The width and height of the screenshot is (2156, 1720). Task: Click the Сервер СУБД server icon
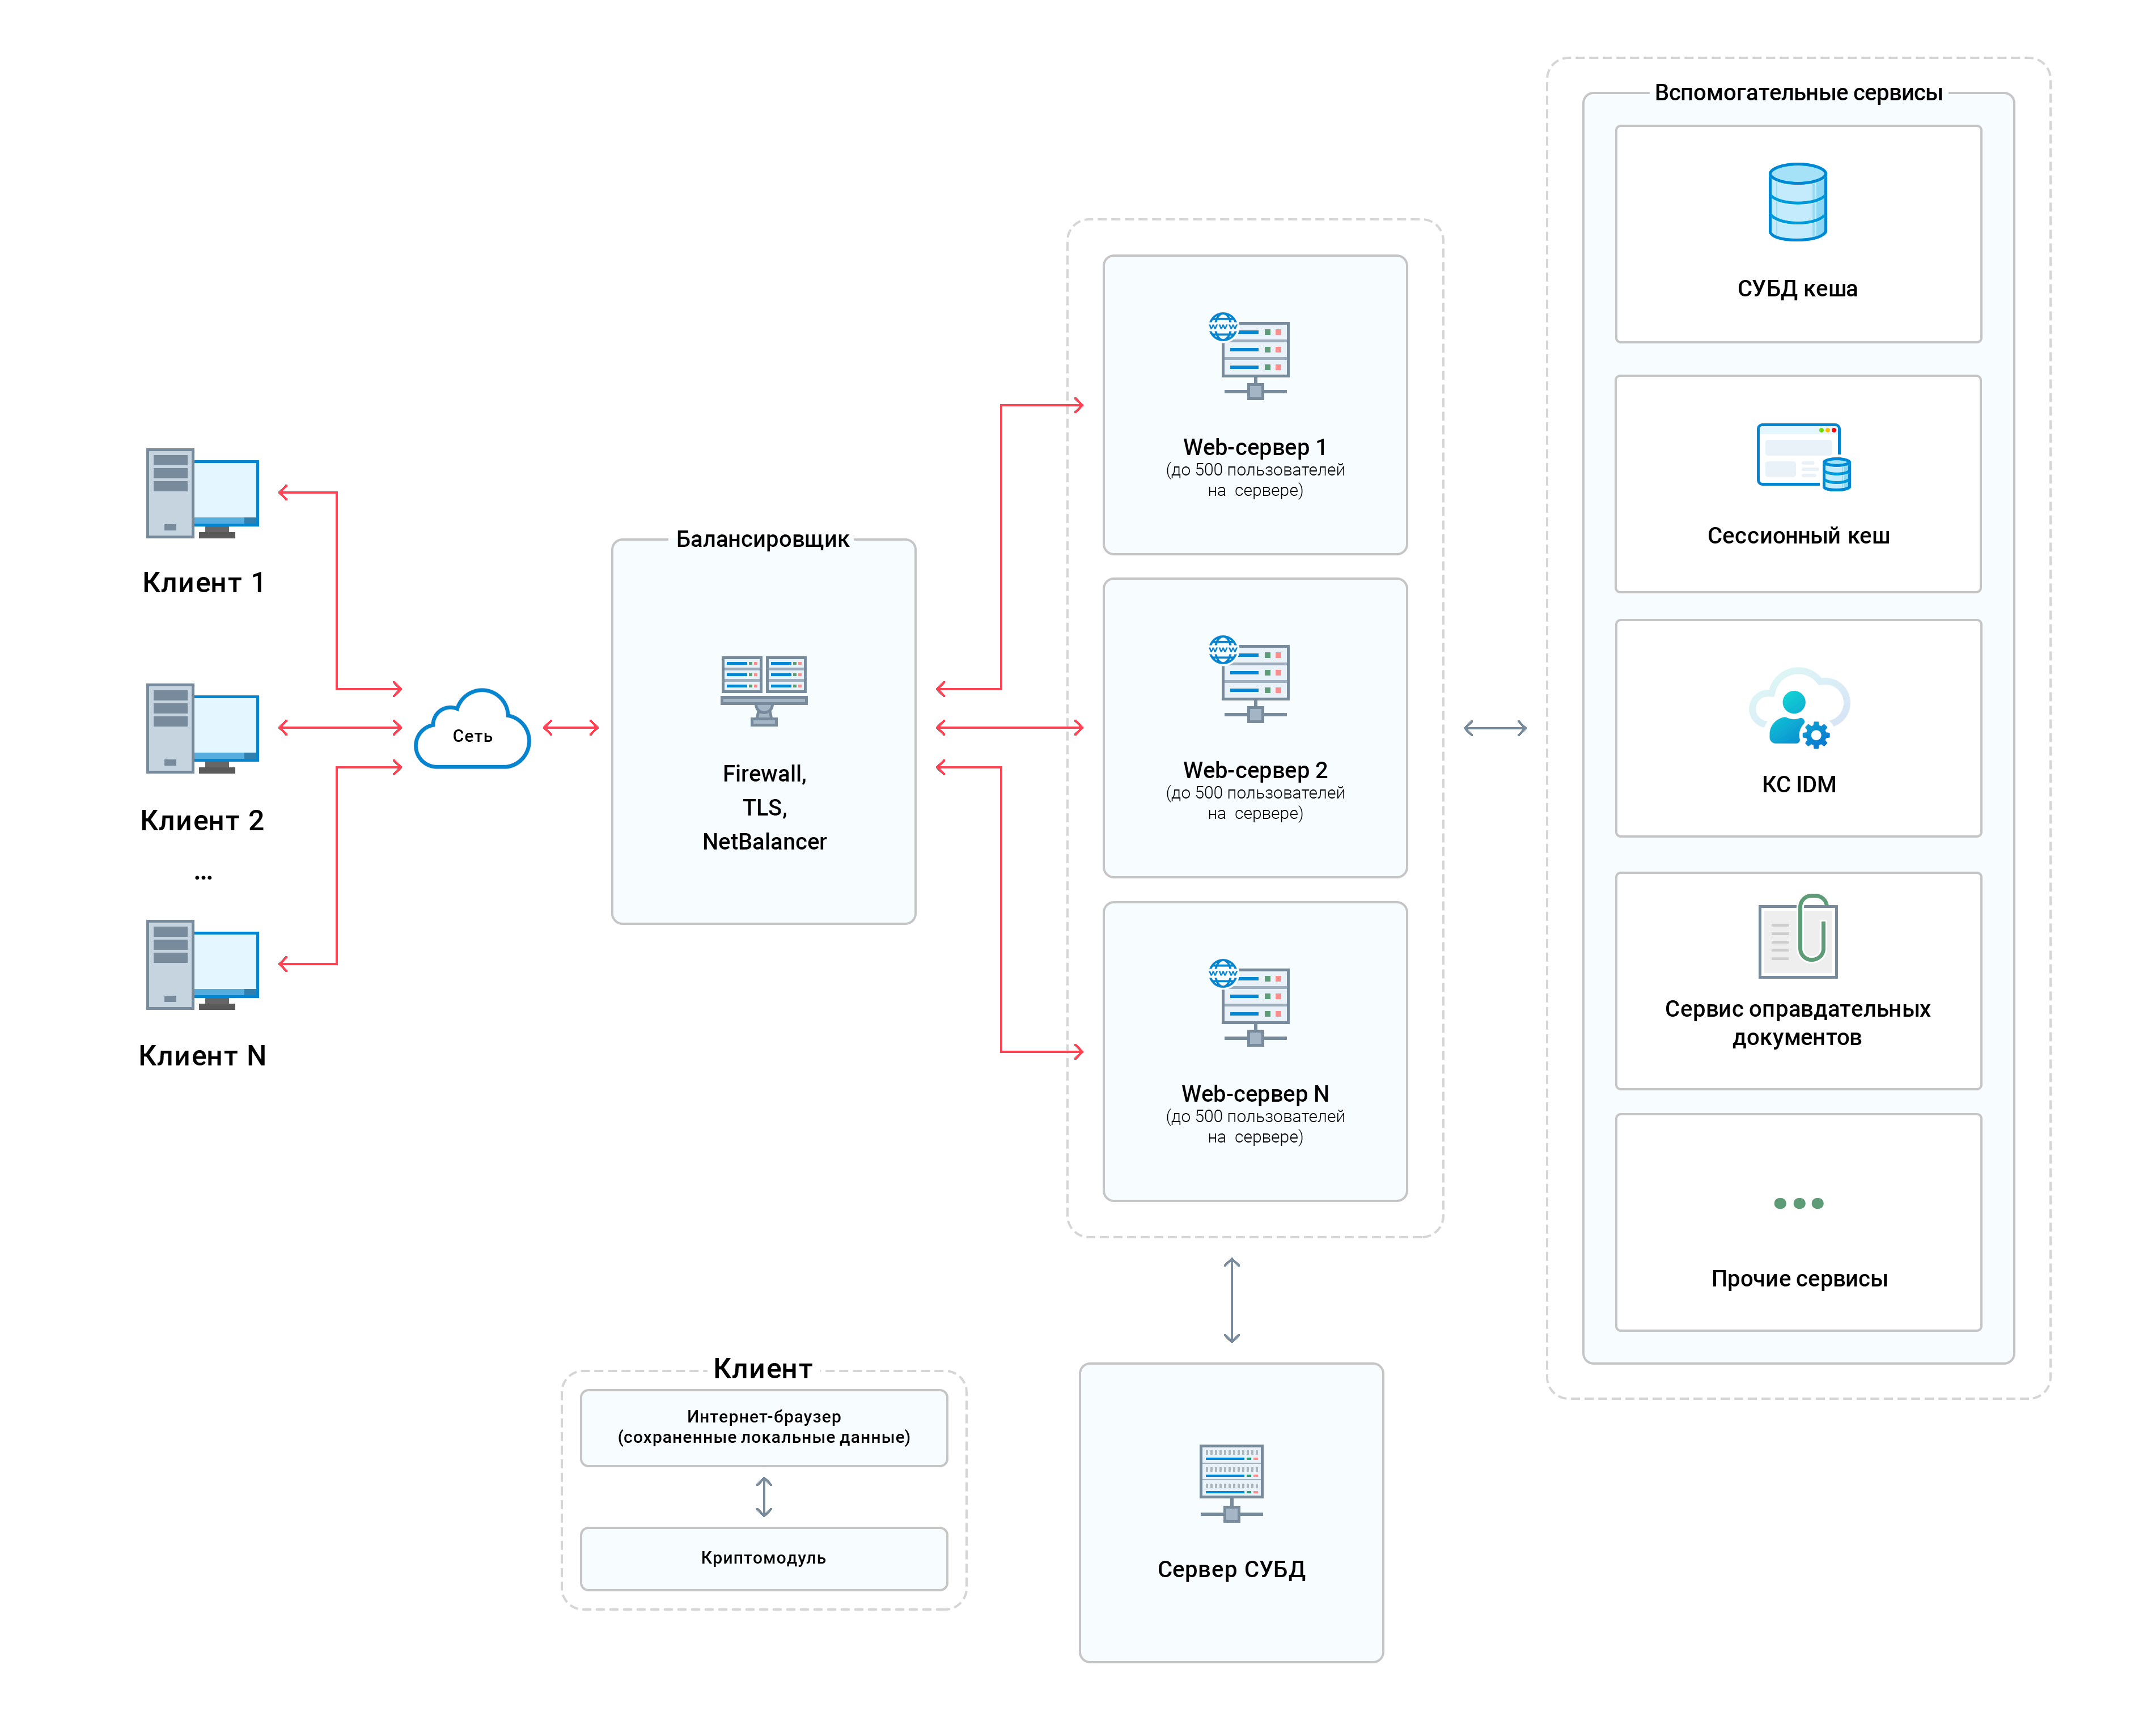point(1231,1483)
